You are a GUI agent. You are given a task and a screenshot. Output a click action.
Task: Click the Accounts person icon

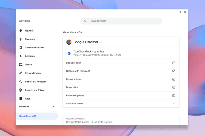click(x=21, y=56)
